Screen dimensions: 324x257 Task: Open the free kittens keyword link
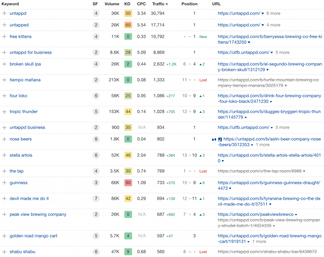coord(21,37)
